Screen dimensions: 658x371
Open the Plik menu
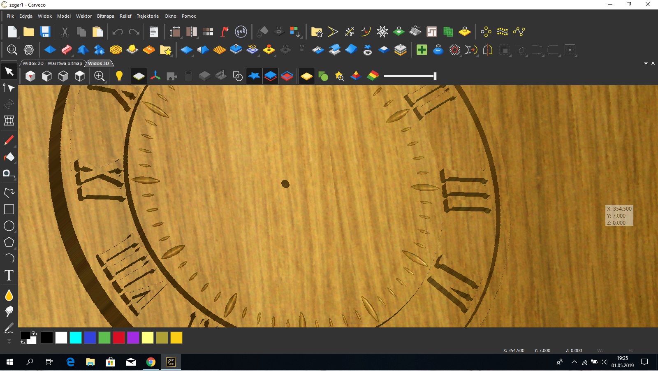point(10,16)
